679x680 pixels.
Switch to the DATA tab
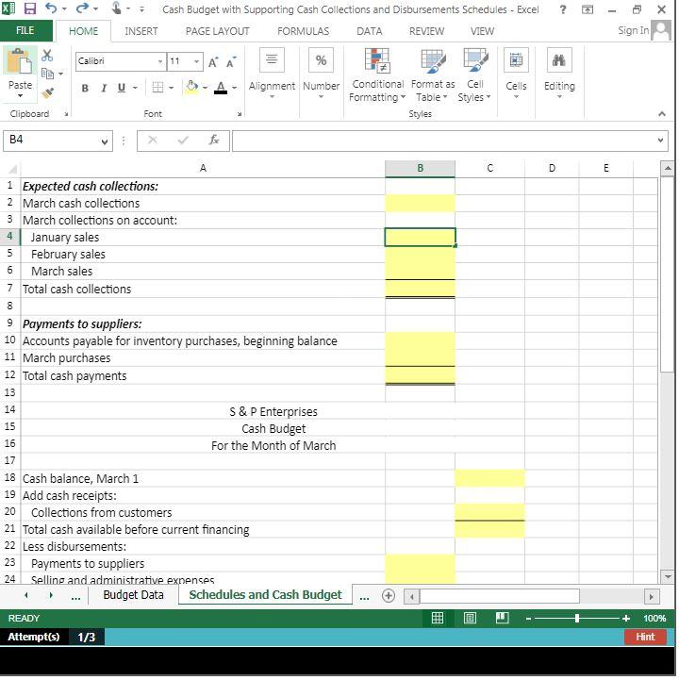(370, 31)
